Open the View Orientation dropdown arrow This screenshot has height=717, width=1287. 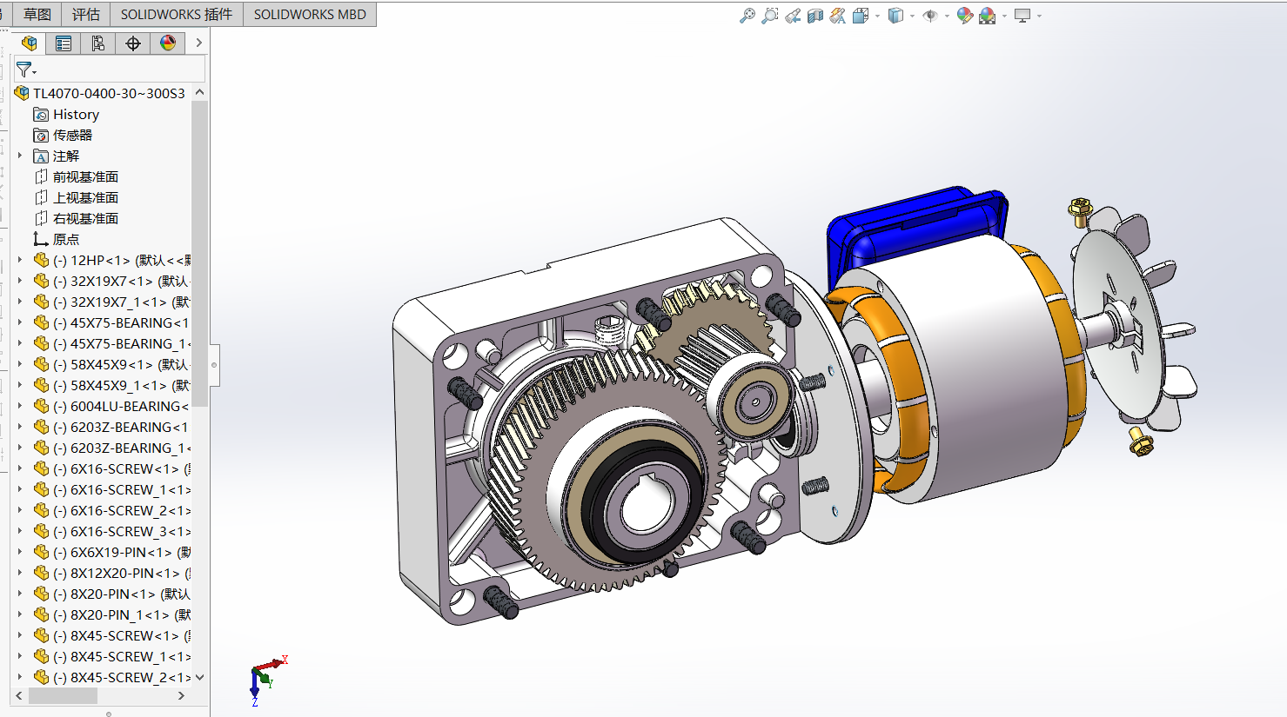(877, 16)
